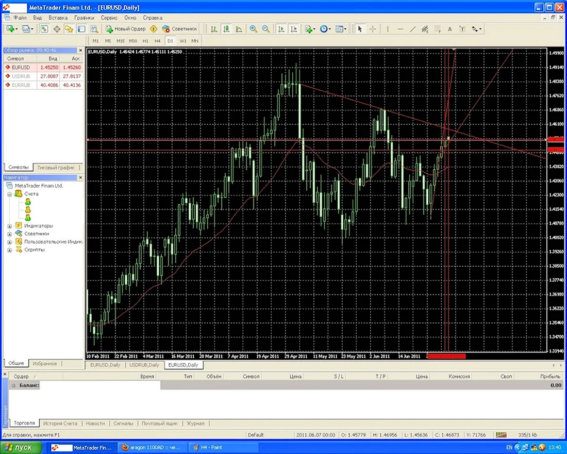Close the Навигатор panel

tap(80, 177)
